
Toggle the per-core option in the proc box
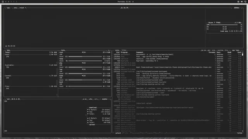(211, 50)
